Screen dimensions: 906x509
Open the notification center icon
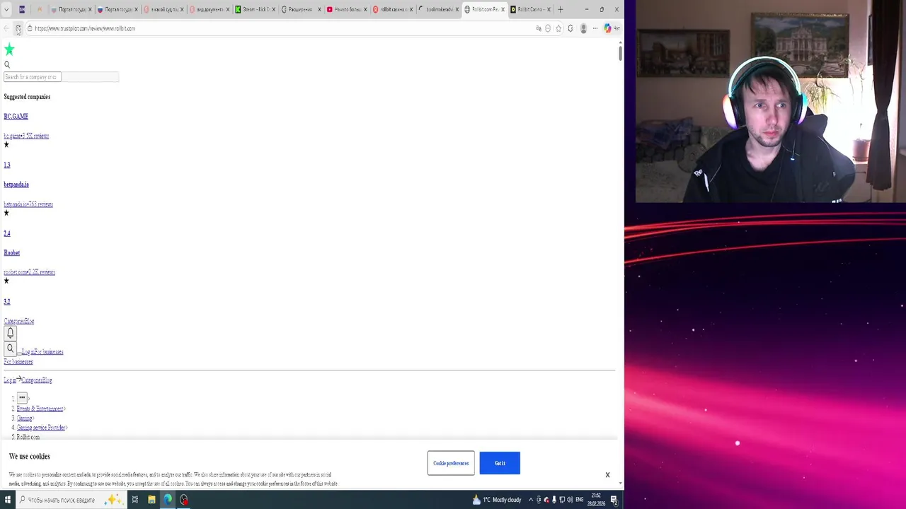[x=614, y=500]
